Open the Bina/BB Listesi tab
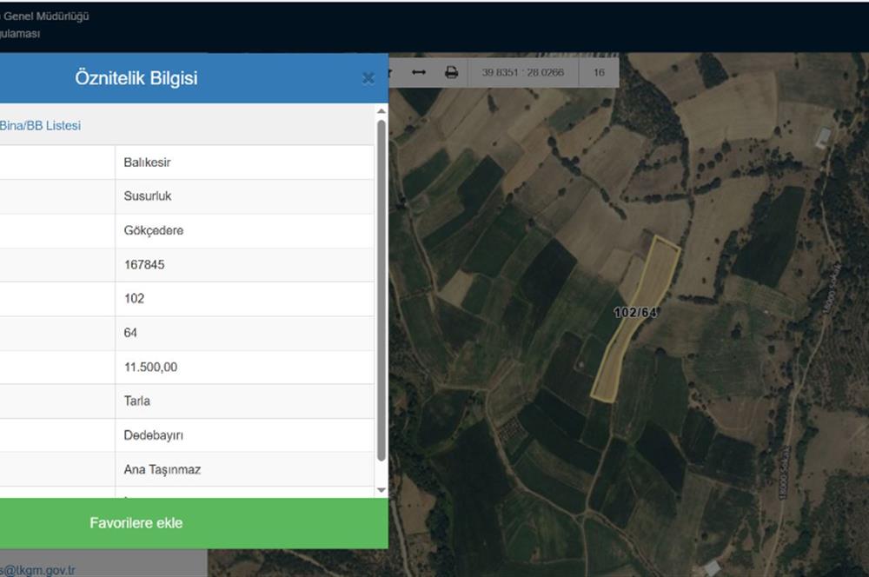869x577 pixels. (x=41, y=125)
